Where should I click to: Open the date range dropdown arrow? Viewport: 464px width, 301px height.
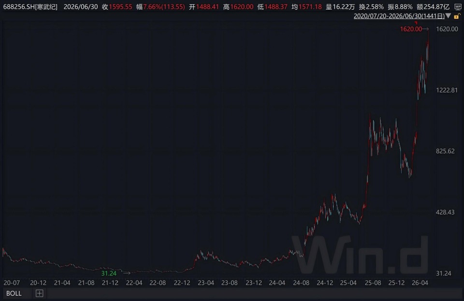[449, 16]
